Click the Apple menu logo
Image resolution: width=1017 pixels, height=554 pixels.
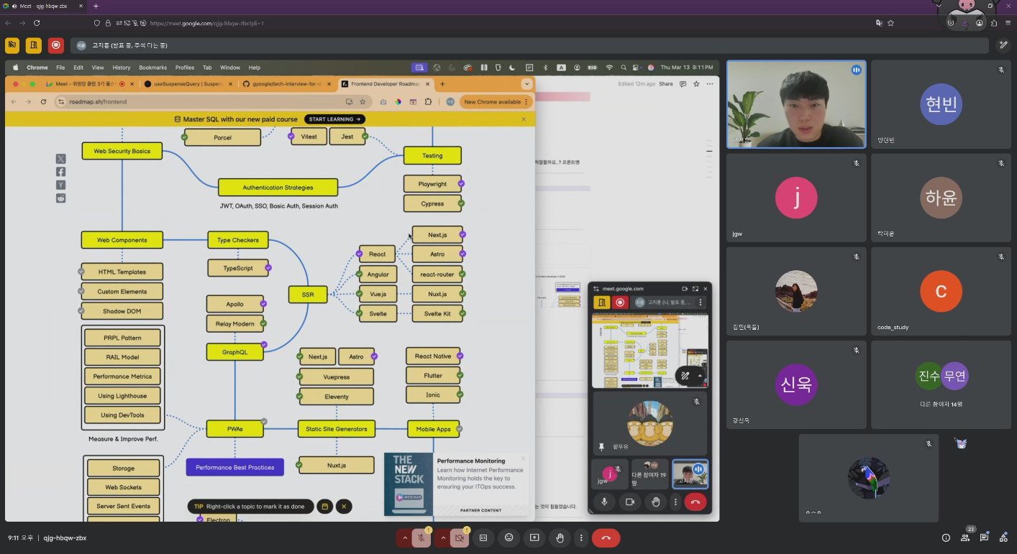tap(15, 68)
